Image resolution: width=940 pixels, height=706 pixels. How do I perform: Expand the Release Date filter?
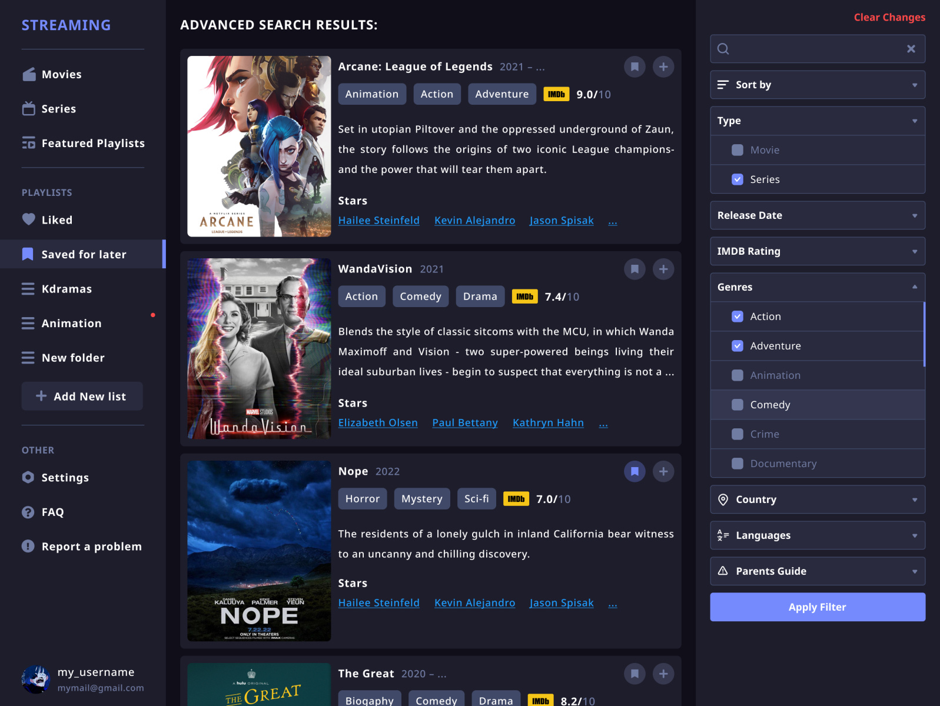pos(818,215)
